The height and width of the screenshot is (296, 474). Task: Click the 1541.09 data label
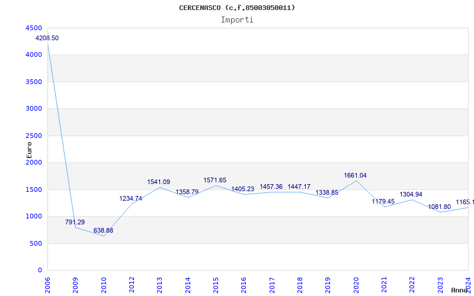(159, 182)
